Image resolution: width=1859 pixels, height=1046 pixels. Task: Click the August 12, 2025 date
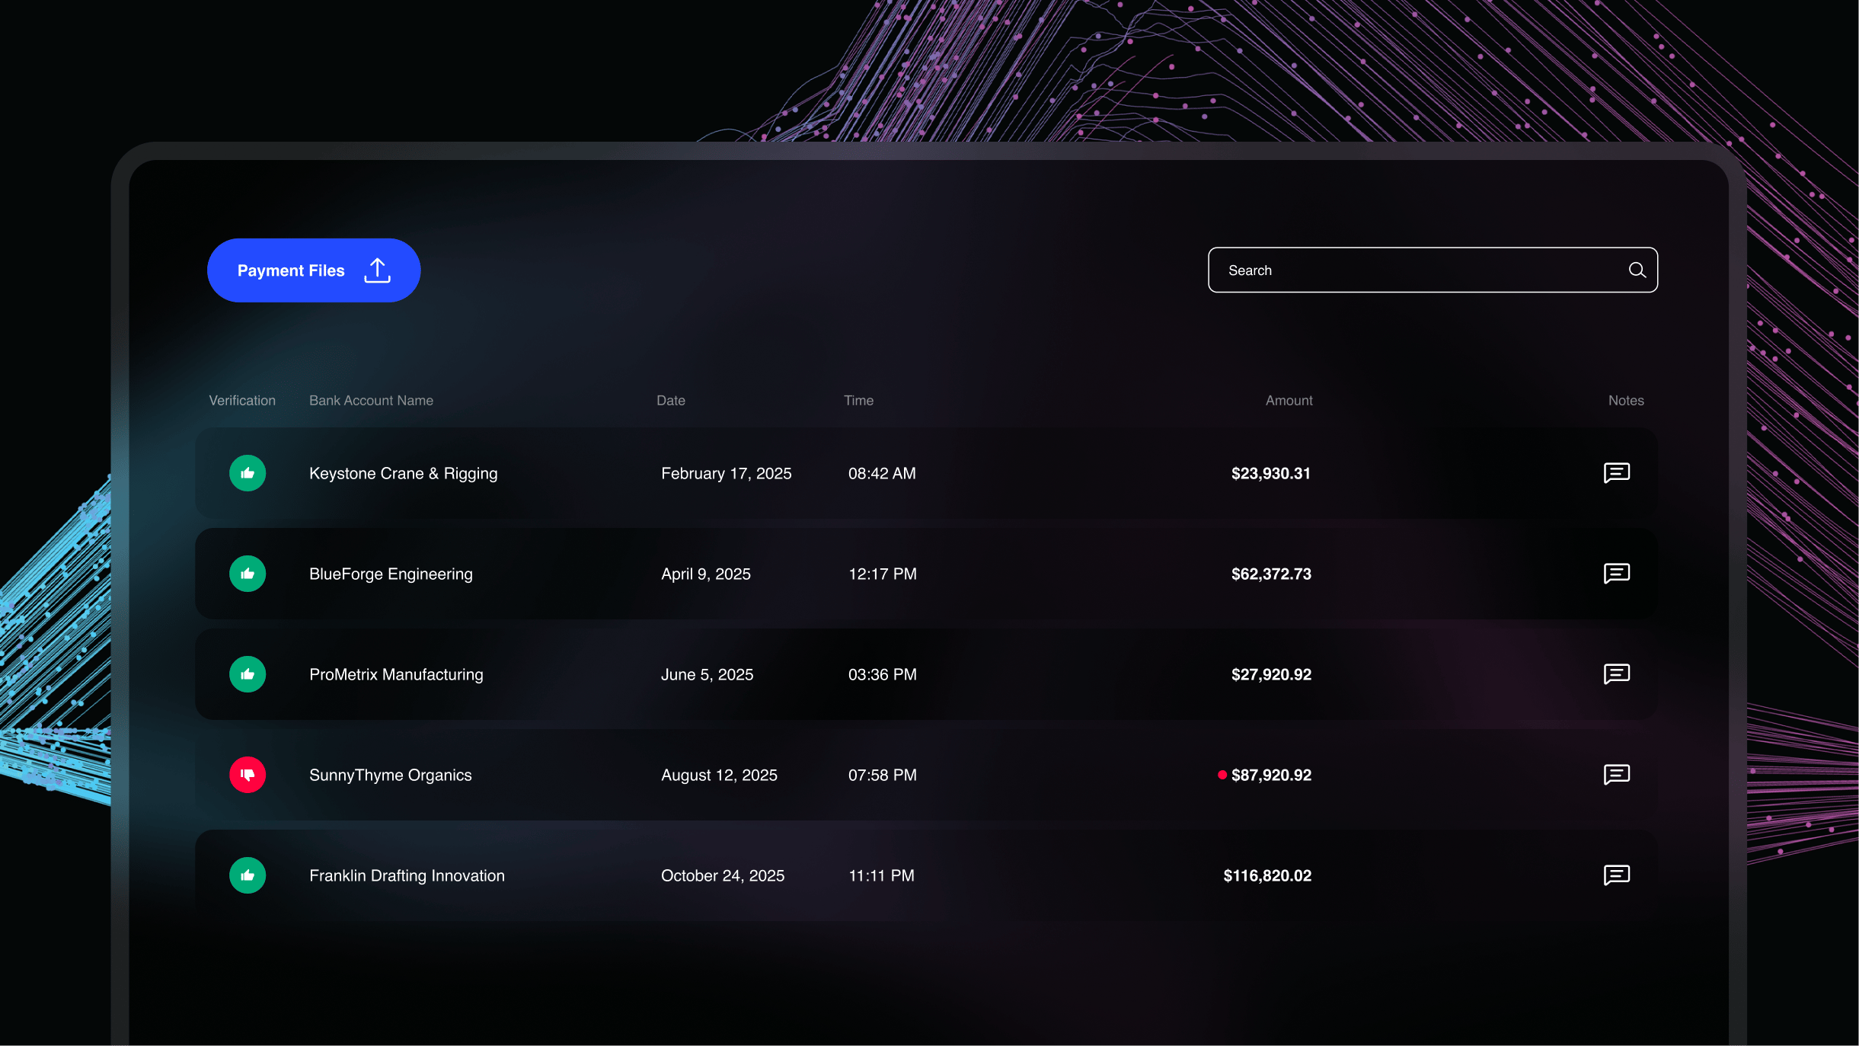[x=719, y=776]
